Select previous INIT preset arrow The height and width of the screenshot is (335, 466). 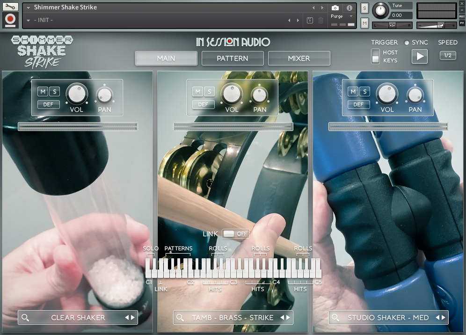(x=289, y=20)
